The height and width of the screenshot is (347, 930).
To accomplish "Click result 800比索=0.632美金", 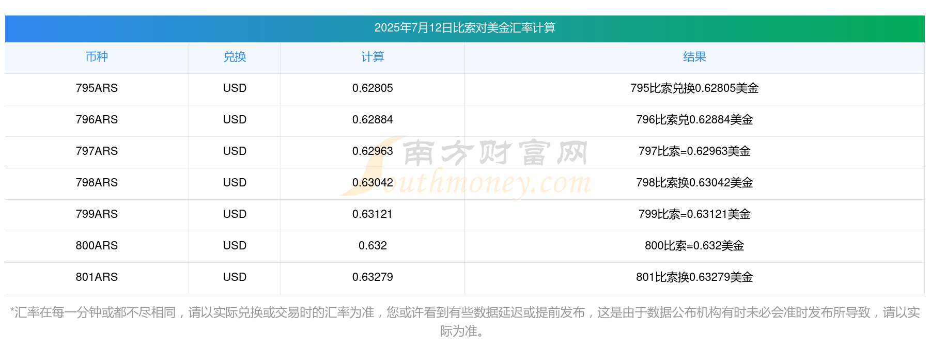I will [x=694, y=246].
